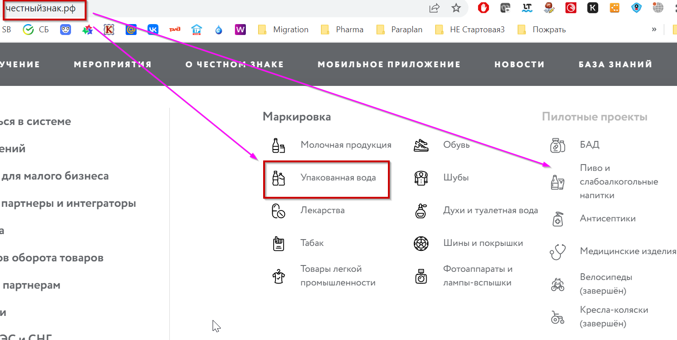Open the Пиво и слабоалкогольные напитки link

pyautogui.click(x=619, y=182)
